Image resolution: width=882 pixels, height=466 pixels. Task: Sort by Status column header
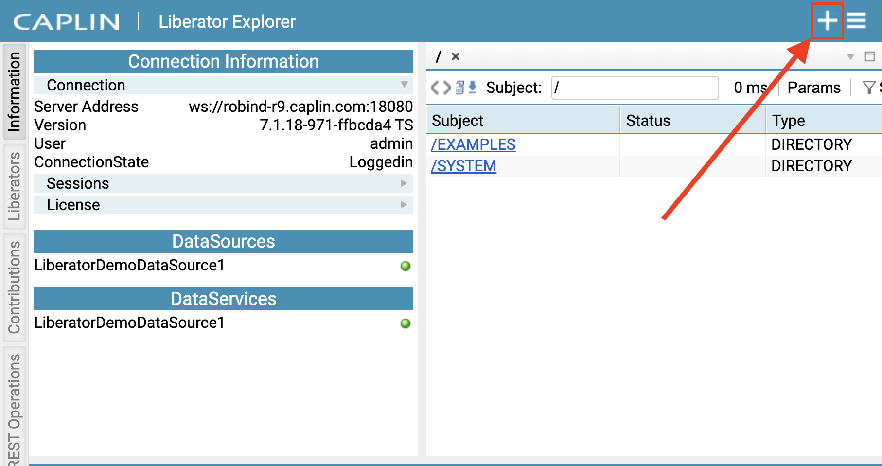tap(693, 120)
